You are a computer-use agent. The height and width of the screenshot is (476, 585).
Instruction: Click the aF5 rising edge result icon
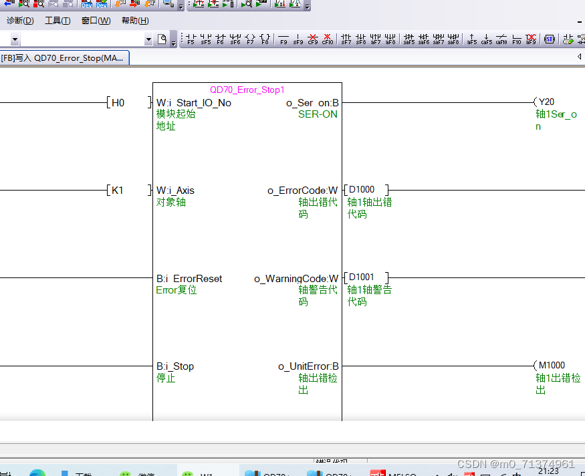point(472,39)
